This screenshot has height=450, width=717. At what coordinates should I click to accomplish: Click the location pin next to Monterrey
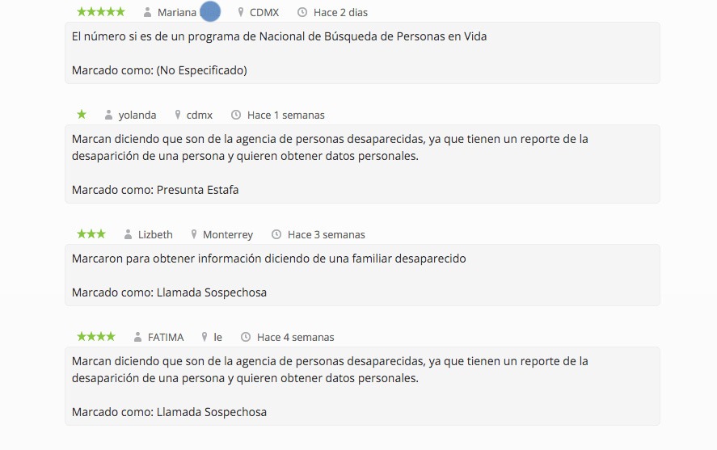(x=194, y=234)
